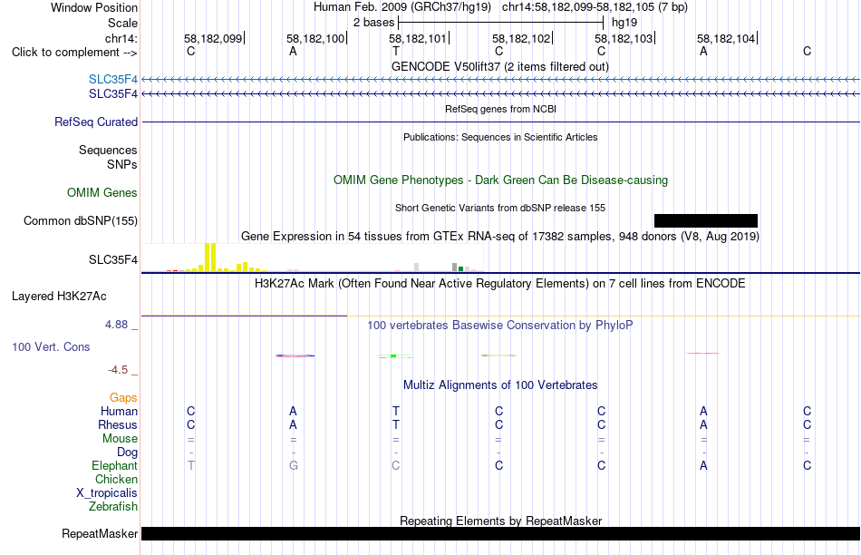The width and height of the screenshot is (861, 555).
Task: Open '100 vertebrates Basewise Conservation by PhyloP' title
Action: point(500,326)
